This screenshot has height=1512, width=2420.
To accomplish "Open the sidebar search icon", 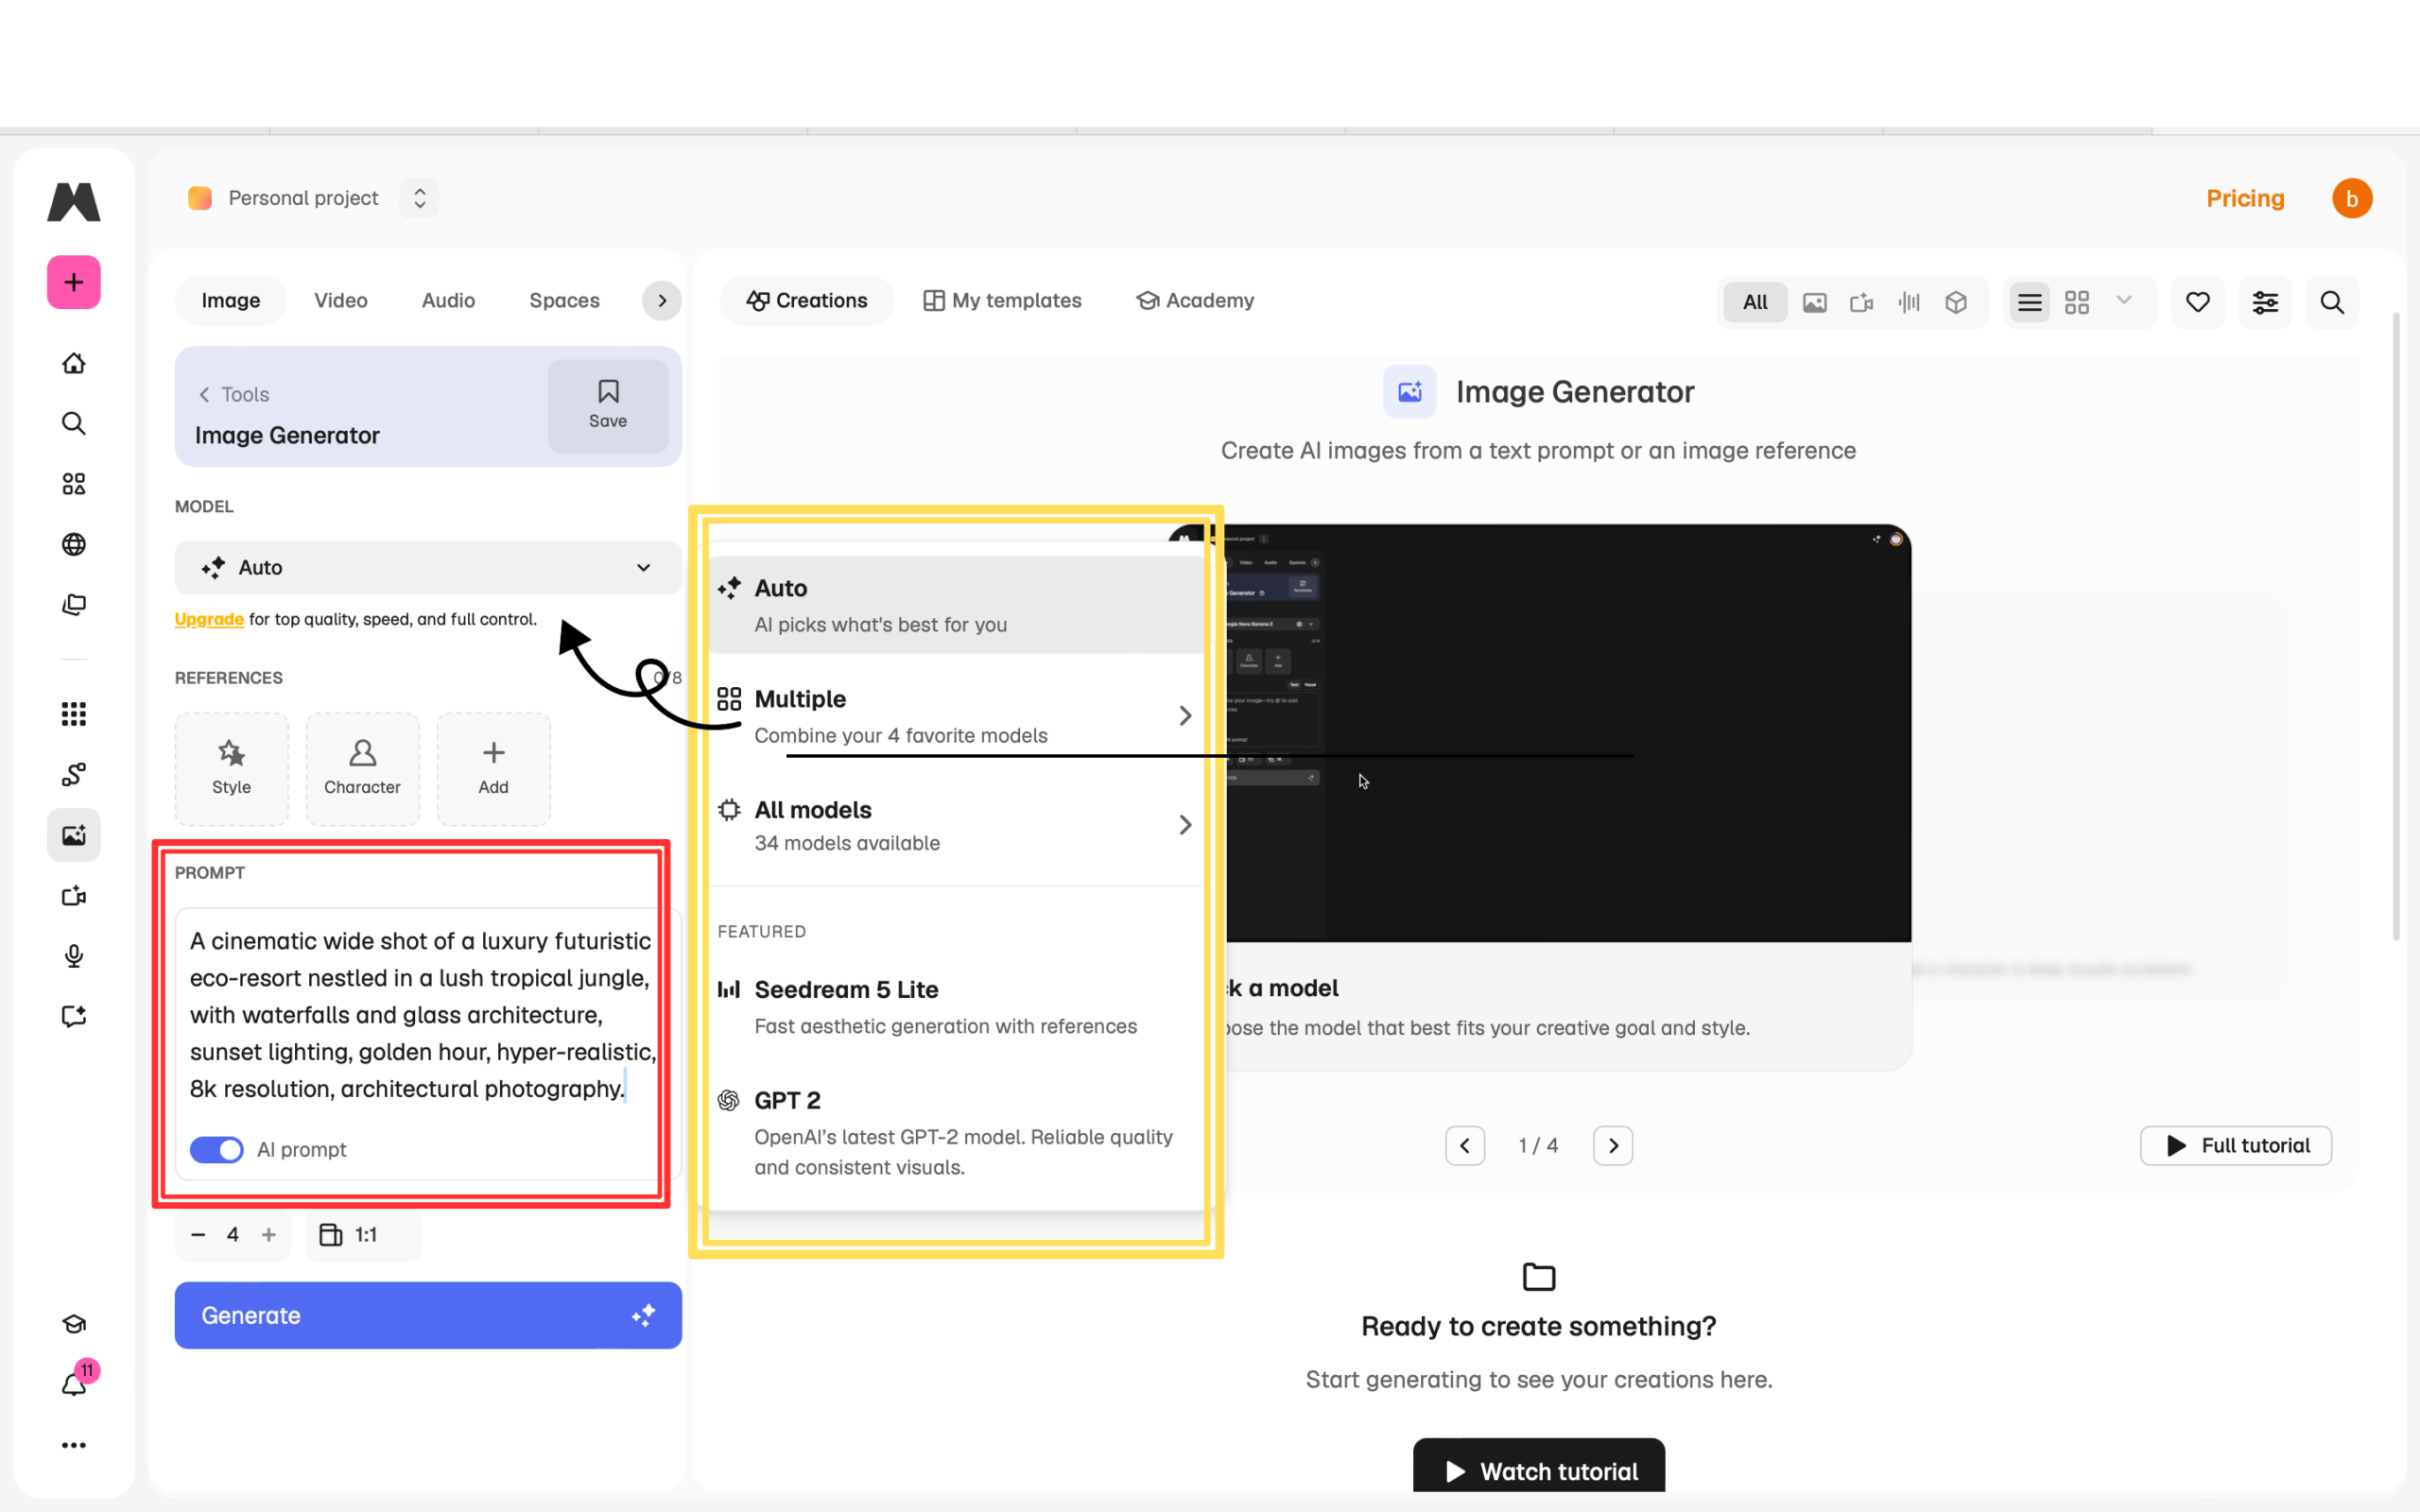I will coord(74,423).
